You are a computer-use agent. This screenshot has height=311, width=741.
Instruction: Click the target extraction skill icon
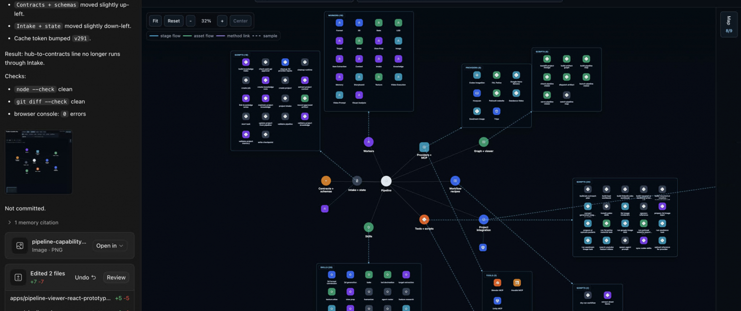406,274
